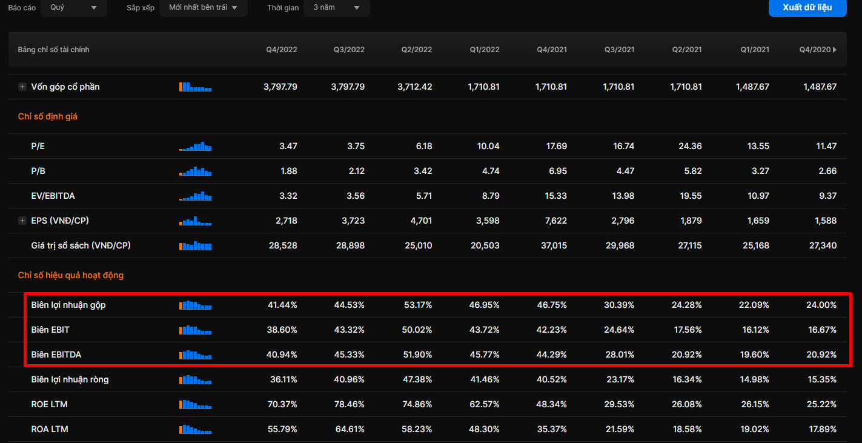Click the Q2/2021 column header
Viewport: 862px width, 443px height.
click(x=686, y=50)
